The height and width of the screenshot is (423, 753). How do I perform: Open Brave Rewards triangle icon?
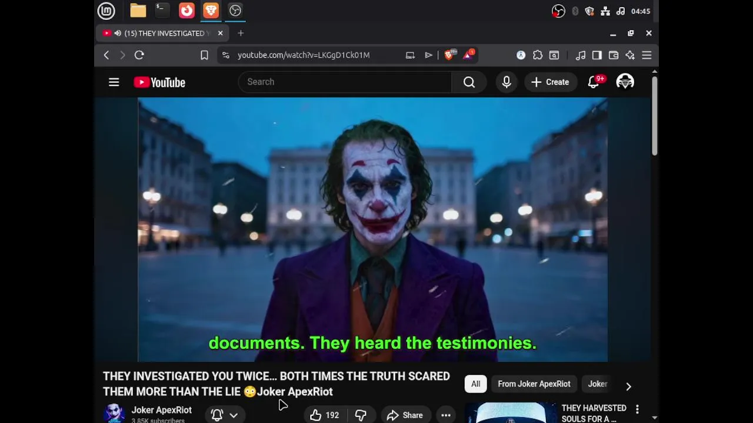point(468,55)
